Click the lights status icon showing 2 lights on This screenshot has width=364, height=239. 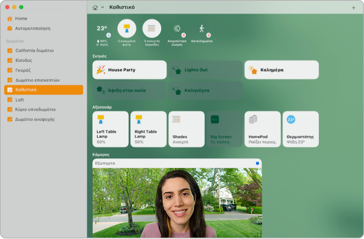click(x=127, y=29)
